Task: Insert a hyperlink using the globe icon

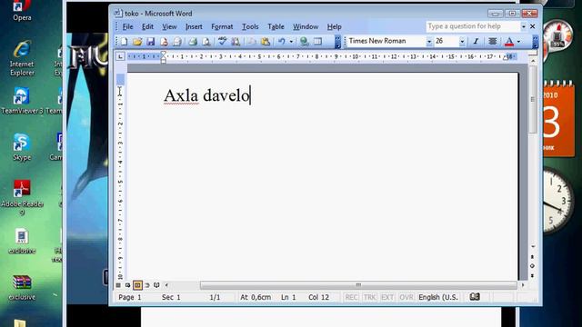Action: [x=305, y=42]
